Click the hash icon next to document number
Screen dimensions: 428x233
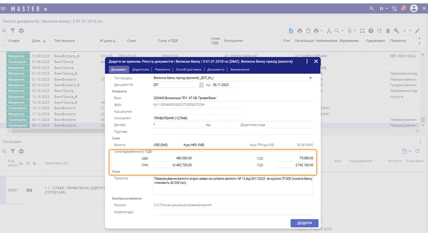tap(201, 85)
